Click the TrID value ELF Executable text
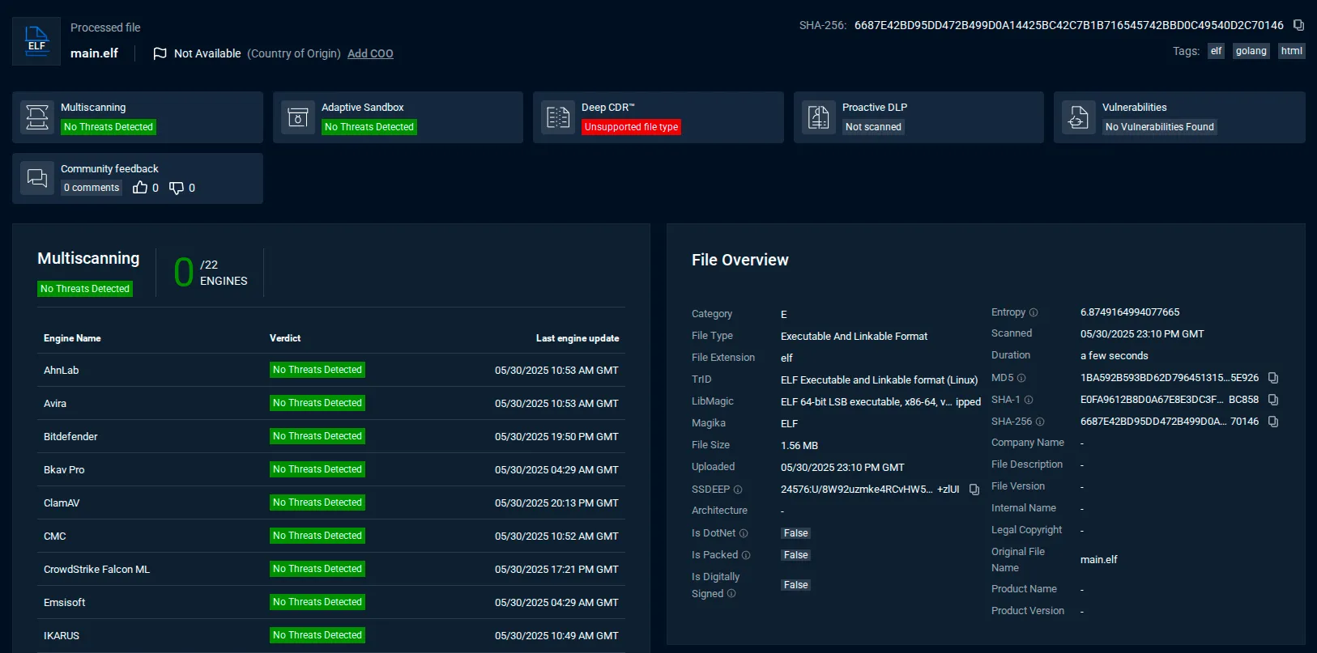 pos(880,380)
